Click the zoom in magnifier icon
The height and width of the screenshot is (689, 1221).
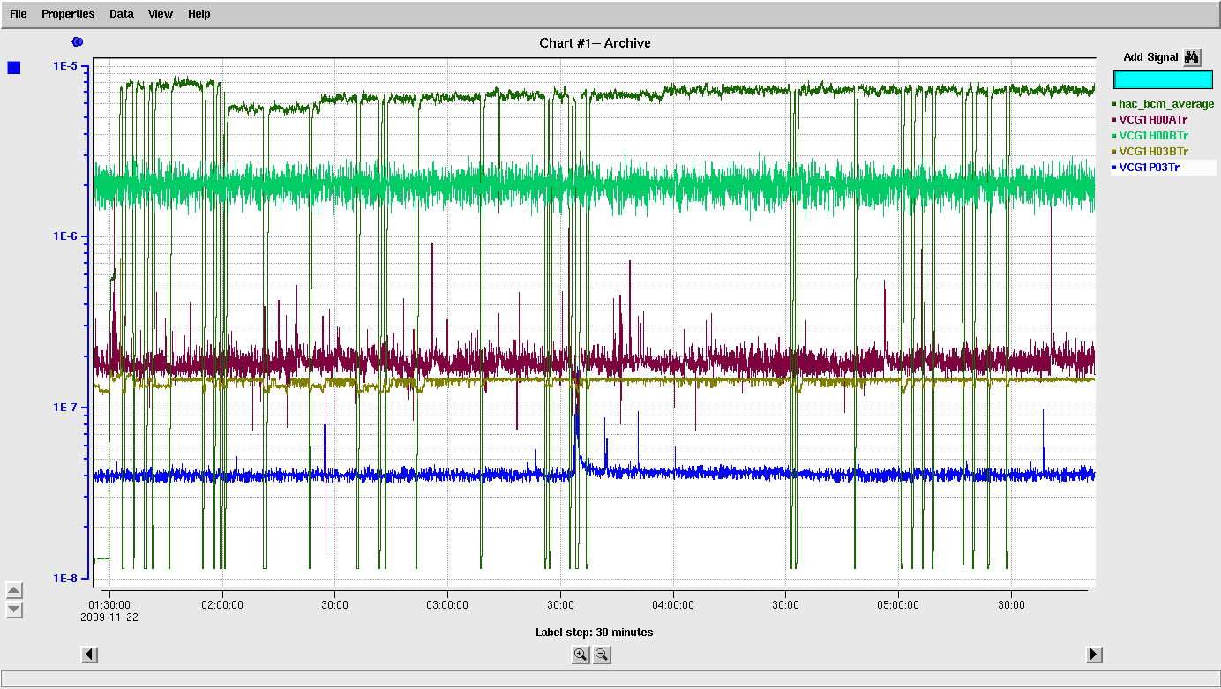point(581,655)
